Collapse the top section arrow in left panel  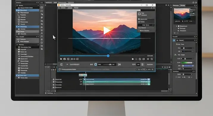point(38,6)
